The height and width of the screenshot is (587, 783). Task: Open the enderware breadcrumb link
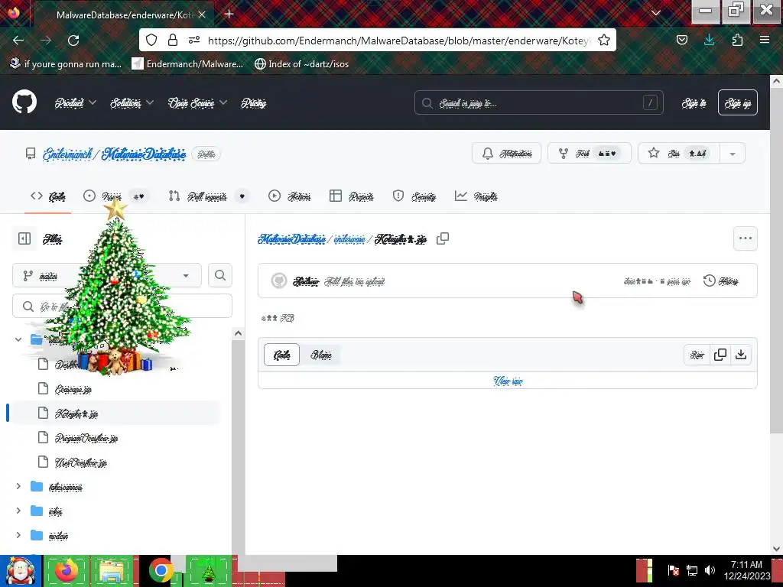[349, 239]
